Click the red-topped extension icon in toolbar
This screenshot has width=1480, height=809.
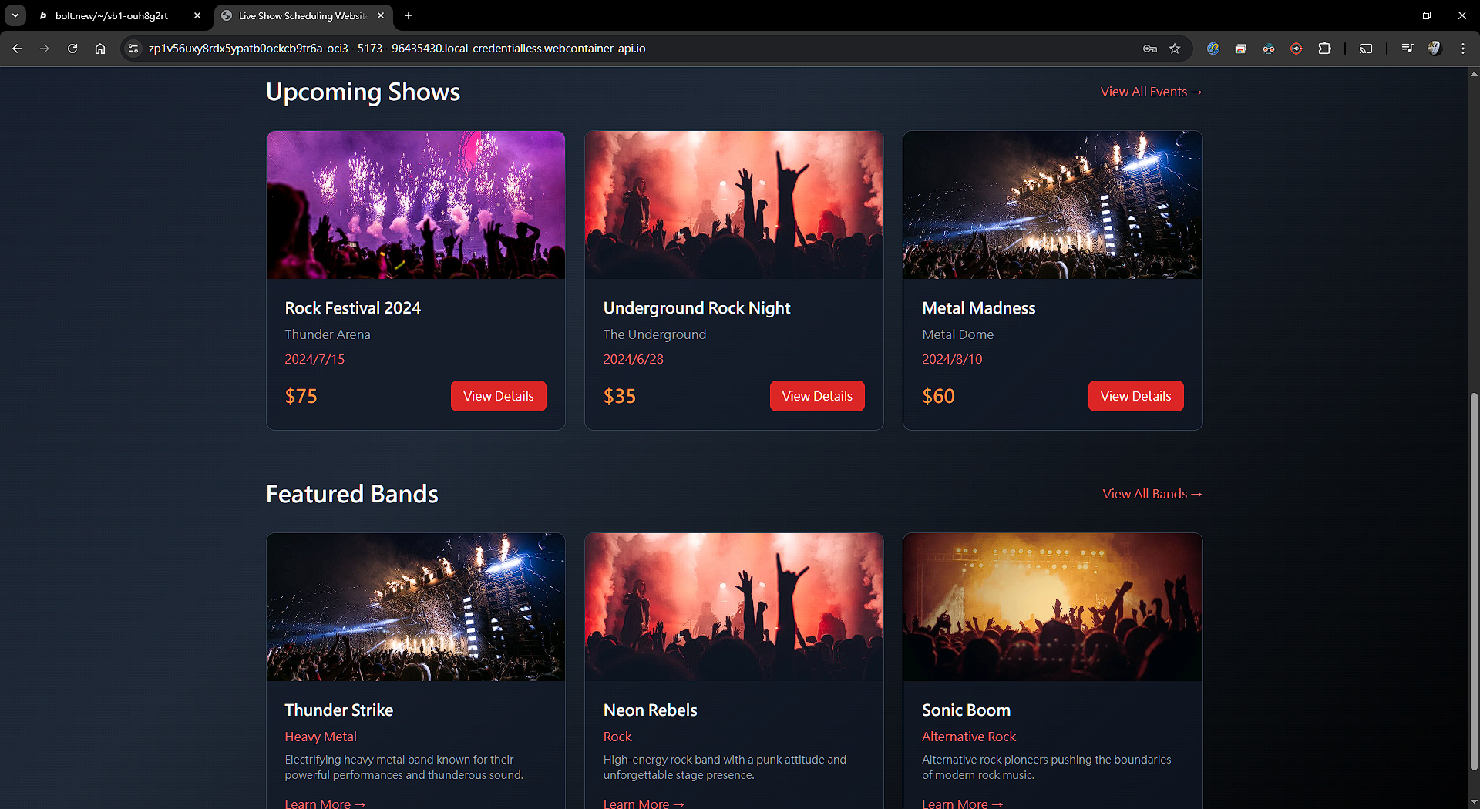(1241, 49)
